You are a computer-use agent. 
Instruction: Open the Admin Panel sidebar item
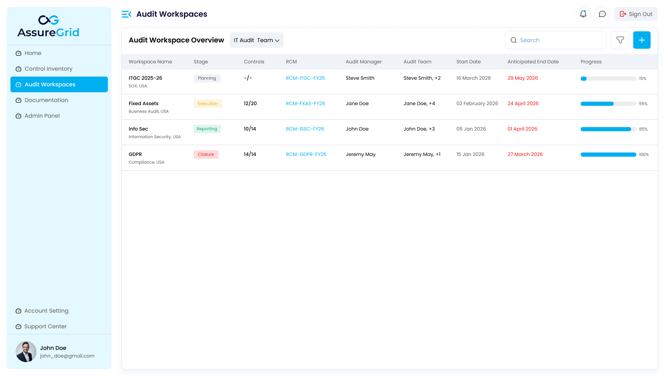point(42,116)
